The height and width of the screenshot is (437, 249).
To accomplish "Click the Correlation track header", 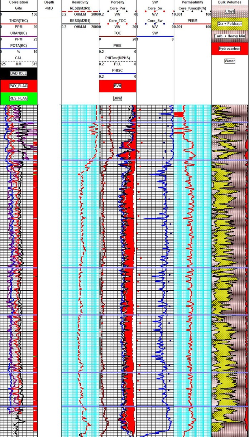I will coord(19,2).
